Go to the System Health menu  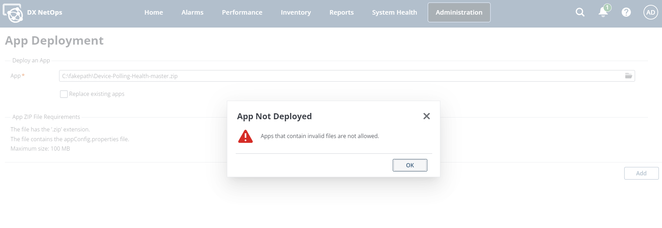click(394, 13)
